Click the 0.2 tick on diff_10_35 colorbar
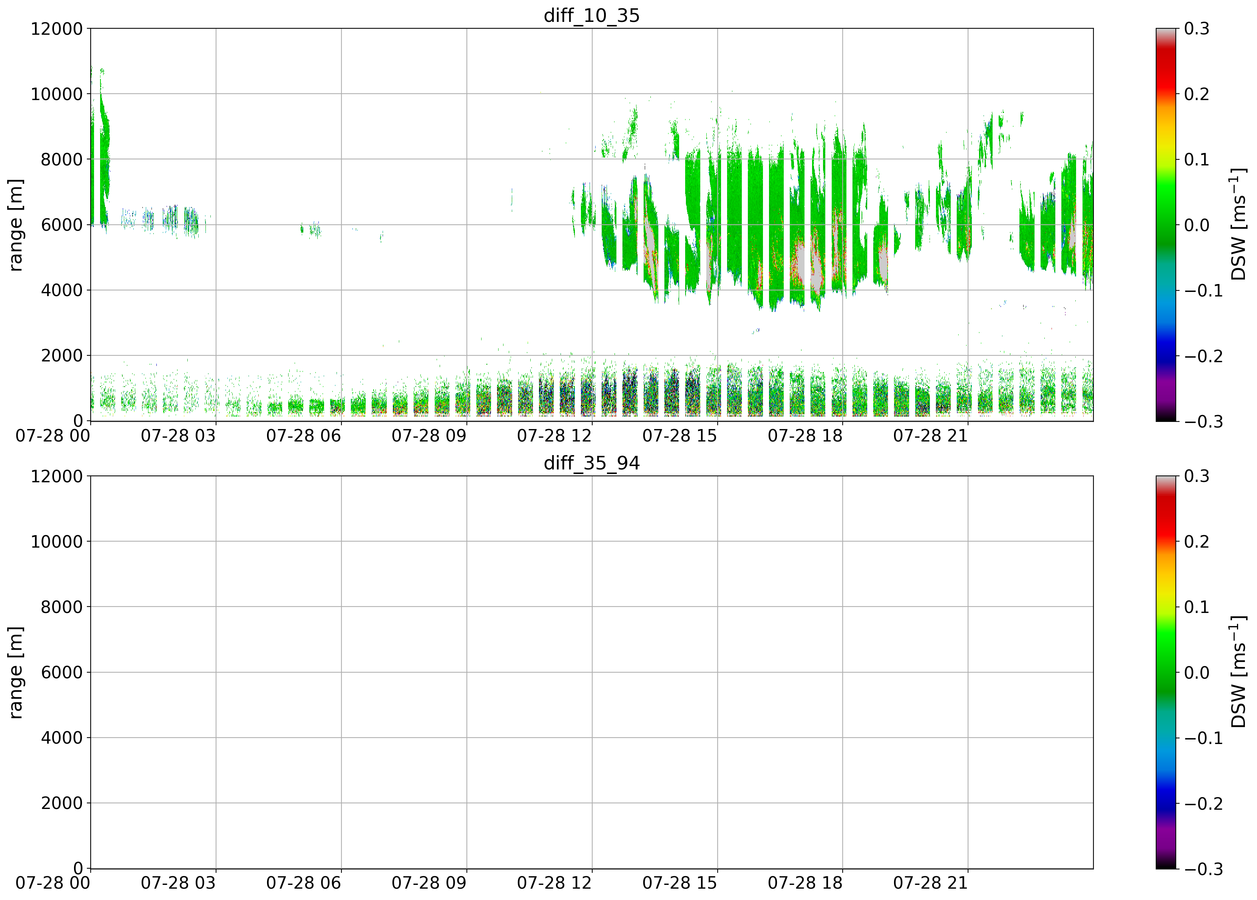Viewport: 1257px width, 900px height. coord(1197,94)
